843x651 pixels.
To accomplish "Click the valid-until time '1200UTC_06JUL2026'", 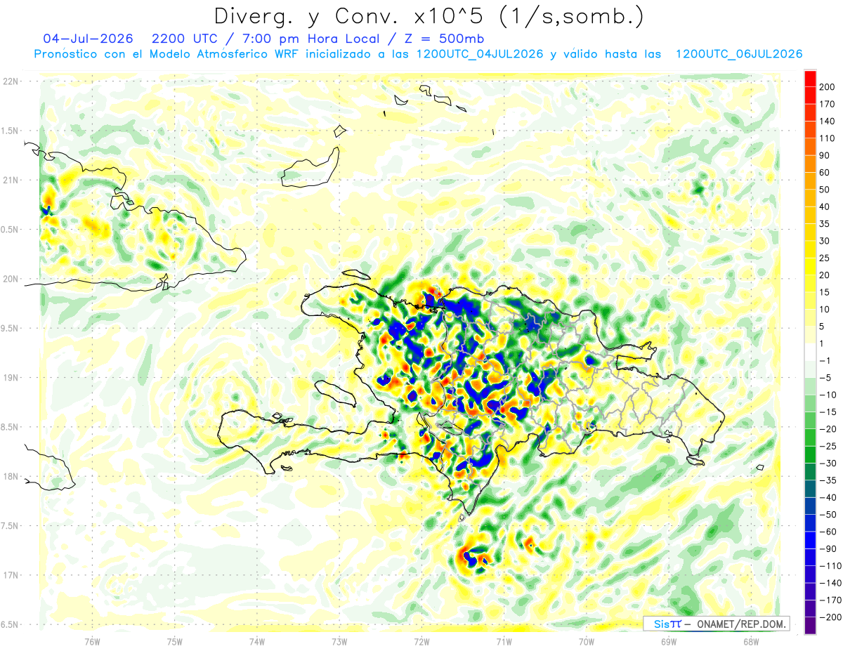I will tap(739, 54).
